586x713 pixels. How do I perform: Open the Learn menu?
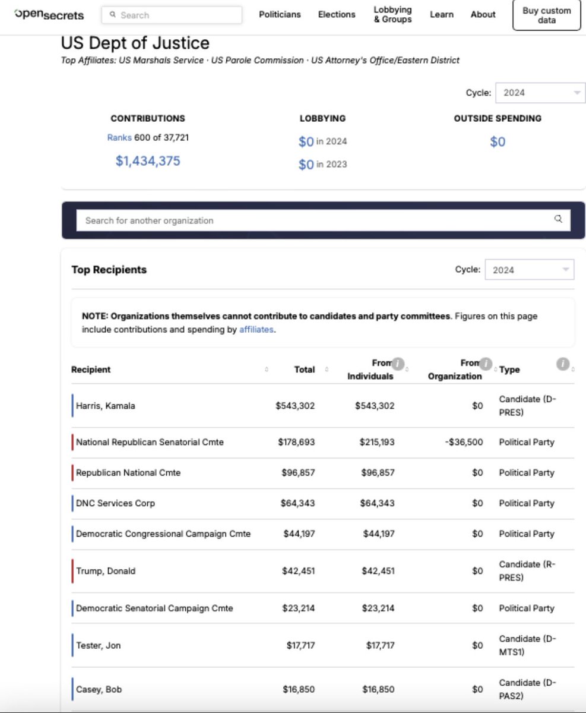click(x=441, y=15)
